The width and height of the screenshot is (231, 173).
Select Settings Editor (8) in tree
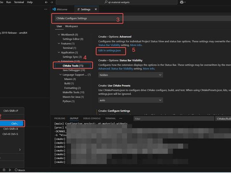click(73, 39)
